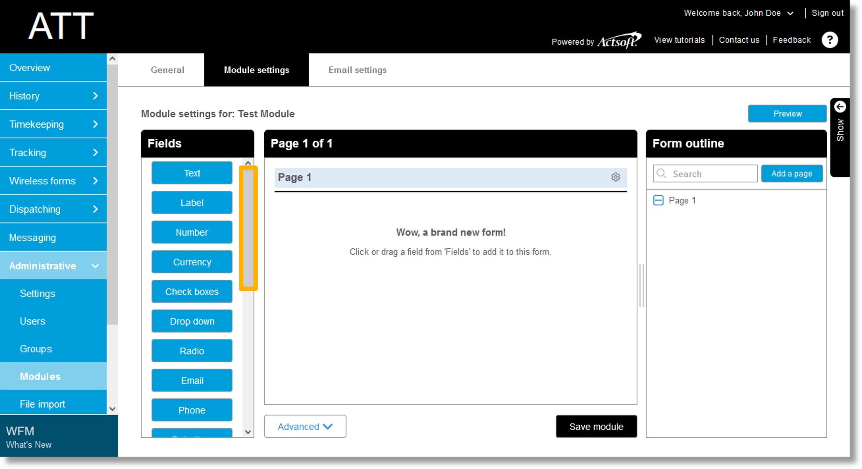Screen dimensions: 862x469
Task: Expand the Timekeeping menu chevron
Action: [95, 124]
